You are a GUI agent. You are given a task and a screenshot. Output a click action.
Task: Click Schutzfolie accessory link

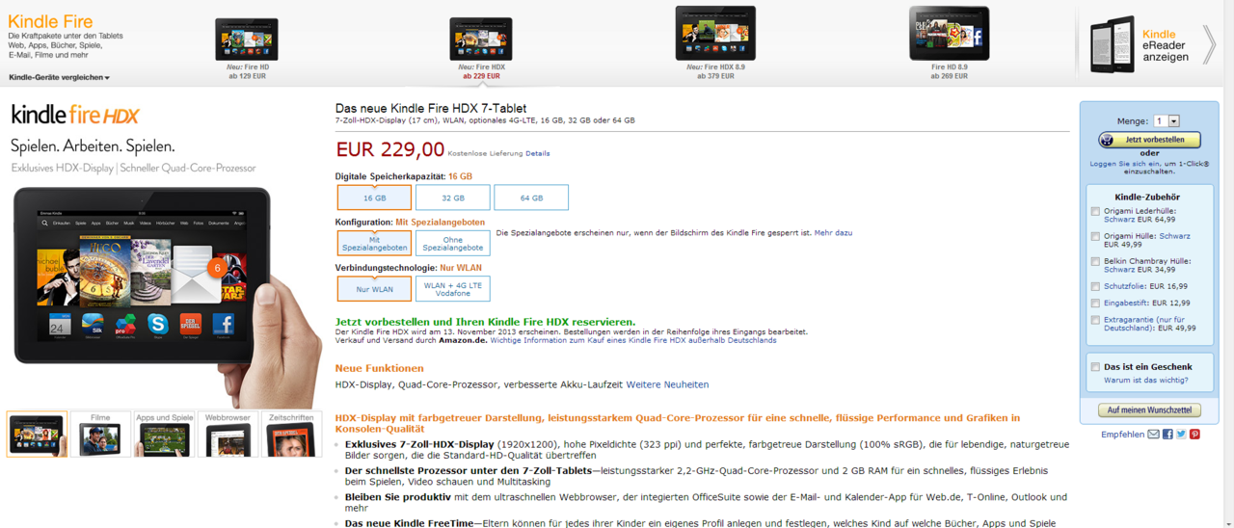pos(1125,286)
